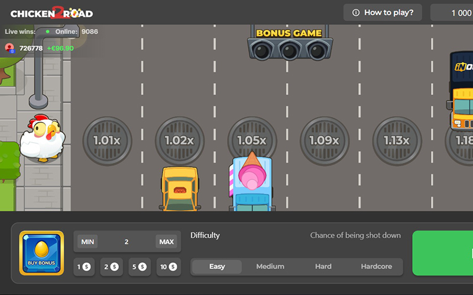Screen dimensions: 473x295
Task: Click the blue ice cream truck
Action: click(252, 182)
